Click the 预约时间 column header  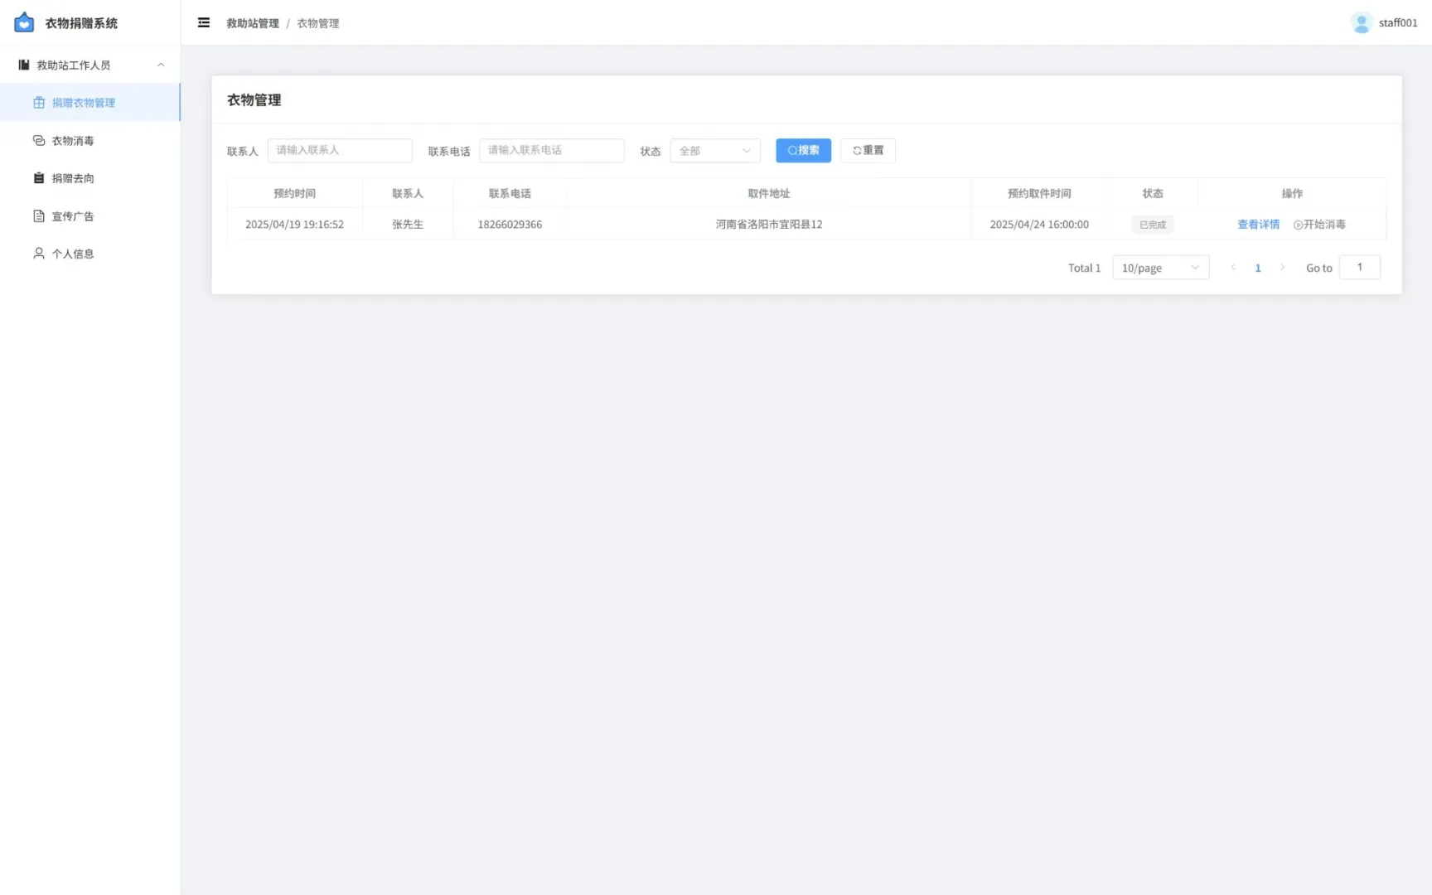pos(294,193)
